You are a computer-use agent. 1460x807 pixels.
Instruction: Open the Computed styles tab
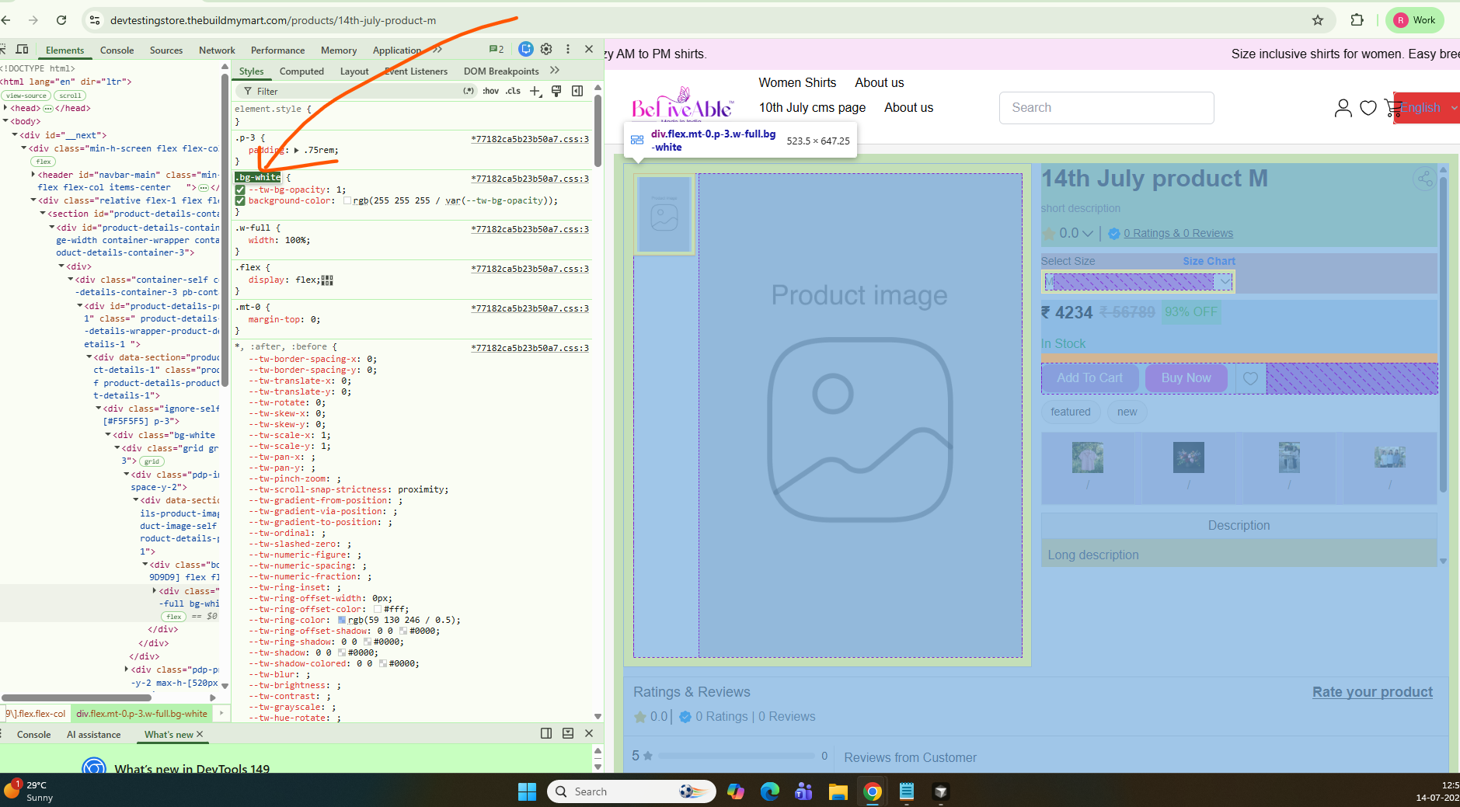point(301,71)
